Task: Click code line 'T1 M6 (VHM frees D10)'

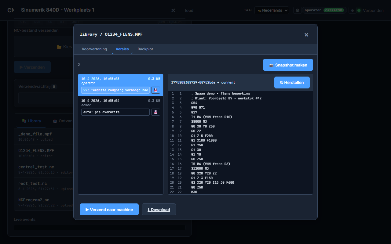Action: point(212,117)
